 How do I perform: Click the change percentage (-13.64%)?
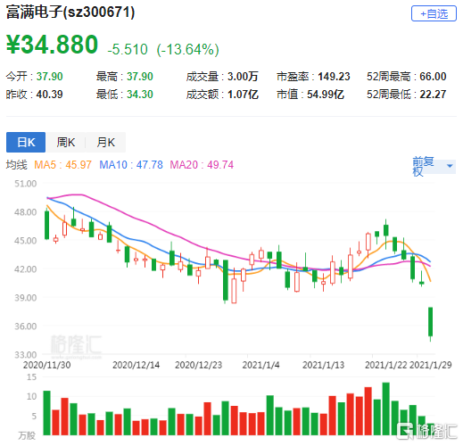click(x=188, y=49)
